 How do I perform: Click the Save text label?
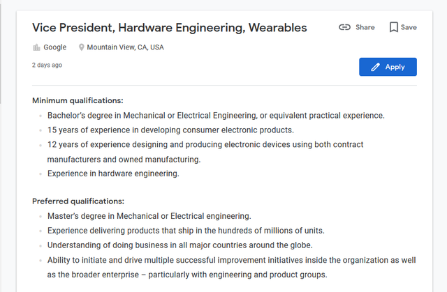[x=409, y=27]
